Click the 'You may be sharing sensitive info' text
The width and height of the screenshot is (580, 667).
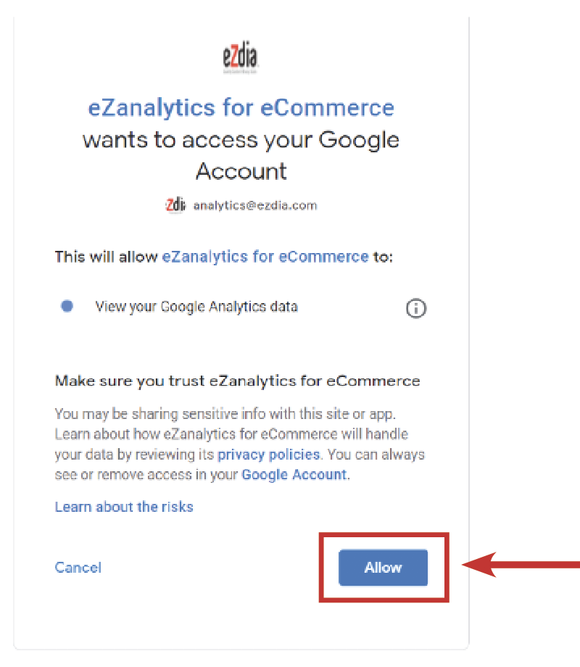(225, 414)
